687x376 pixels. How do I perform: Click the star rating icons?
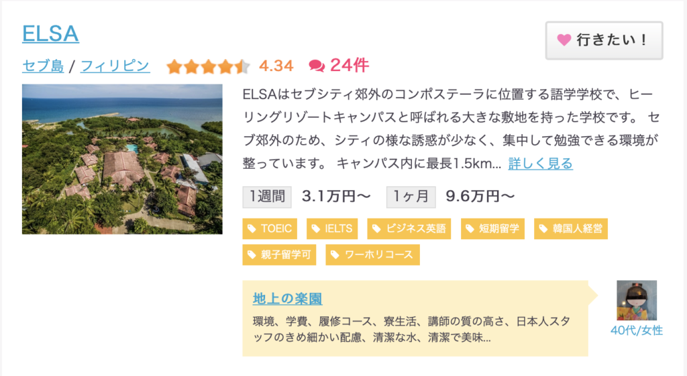tap(208, 66)
